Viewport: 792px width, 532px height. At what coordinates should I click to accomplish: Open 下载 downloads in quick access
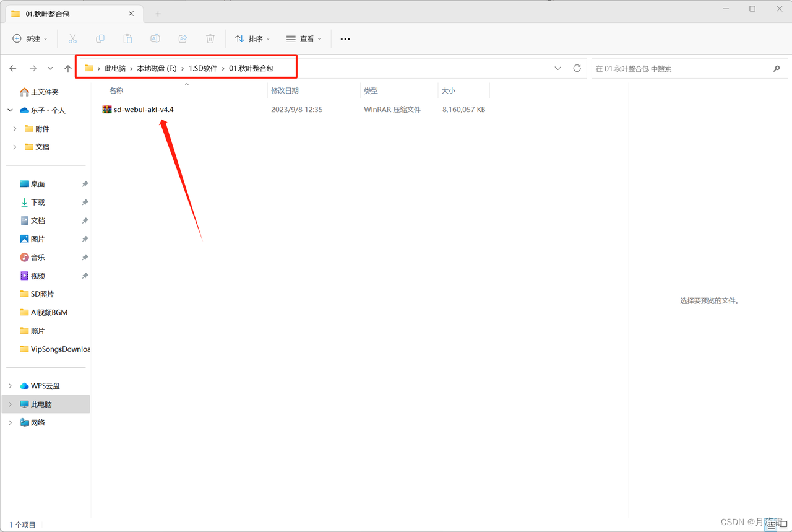click(x=32, y=203)
